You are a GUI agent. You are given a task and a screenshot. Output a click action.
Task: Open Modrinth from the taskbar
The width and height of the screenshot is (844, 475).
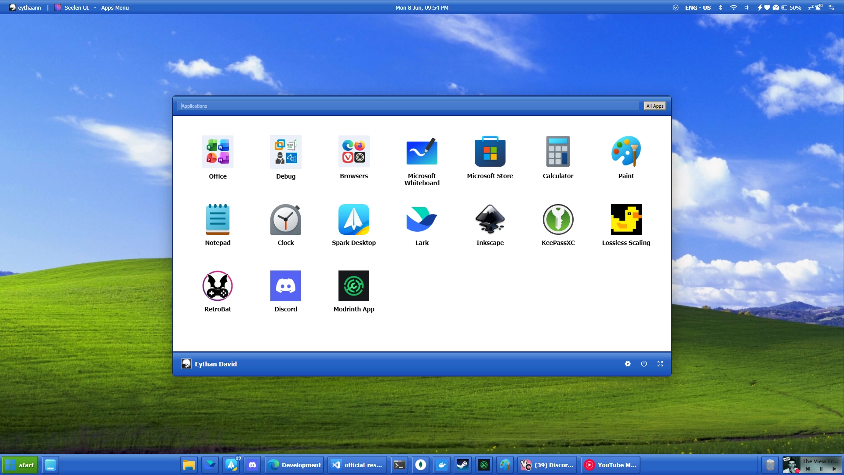click(x=484, y=465)
